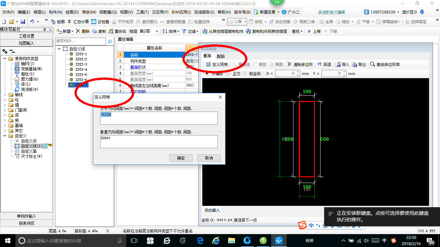The image size is (440, 247).
Task: Click the vertical spacing 500*1 field
Action: point(159,142)
